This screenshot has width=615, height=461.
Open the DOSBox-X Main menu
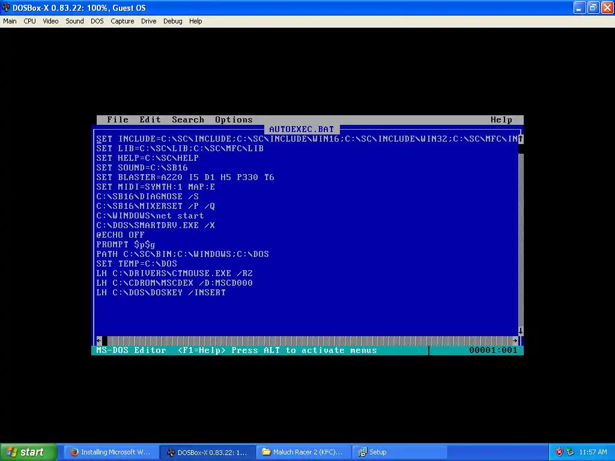(10, 21)
